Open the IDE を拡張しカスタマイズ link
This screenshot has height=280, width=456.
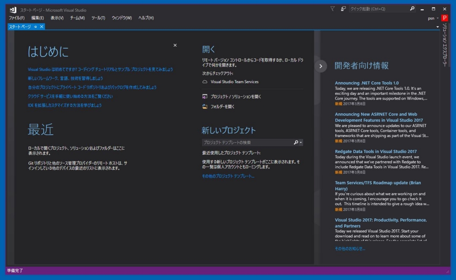pyautogui.click(x=65, y=105)
